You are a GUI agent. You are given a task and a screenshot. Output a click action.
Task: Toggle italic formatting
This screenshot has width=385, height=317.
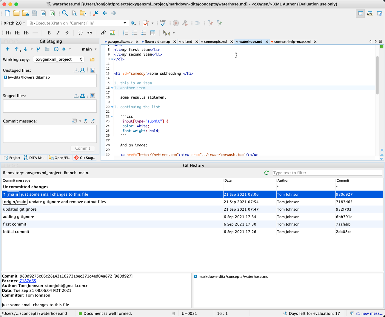click(x=58, y=33)
